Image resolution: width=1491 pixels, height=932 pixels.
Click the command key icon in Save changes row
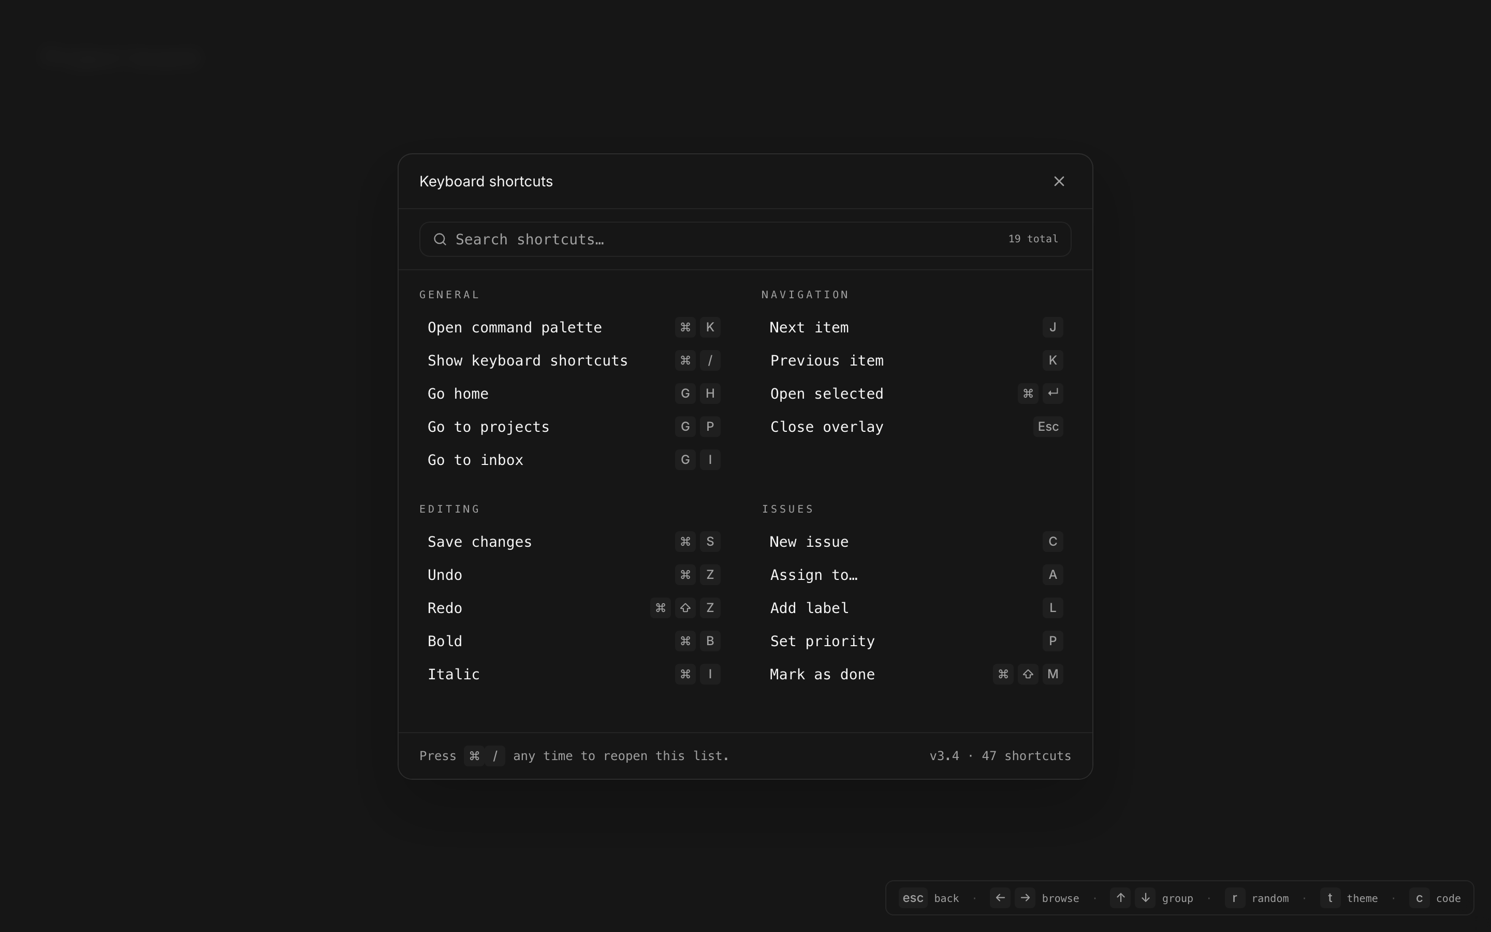click(x=684, y=542)
